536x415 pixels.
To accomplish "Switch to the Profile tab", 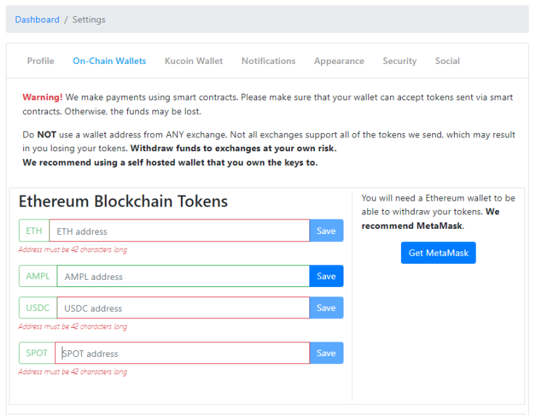I will pos(41,61).
